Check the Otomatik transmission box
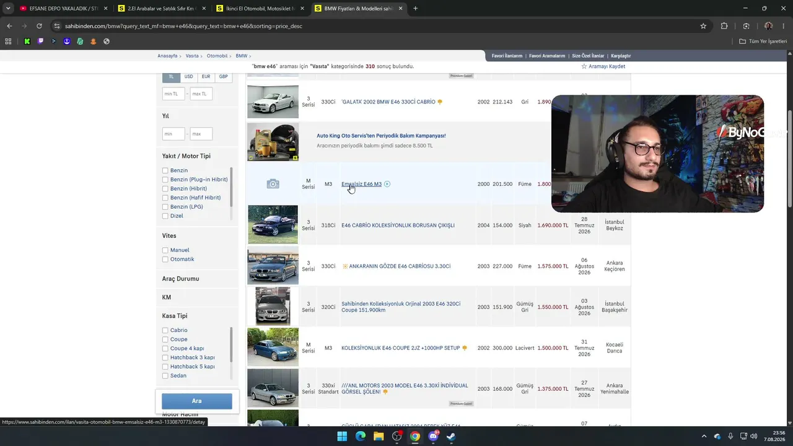This screenshot has height=446, width=793. [165, 260]
